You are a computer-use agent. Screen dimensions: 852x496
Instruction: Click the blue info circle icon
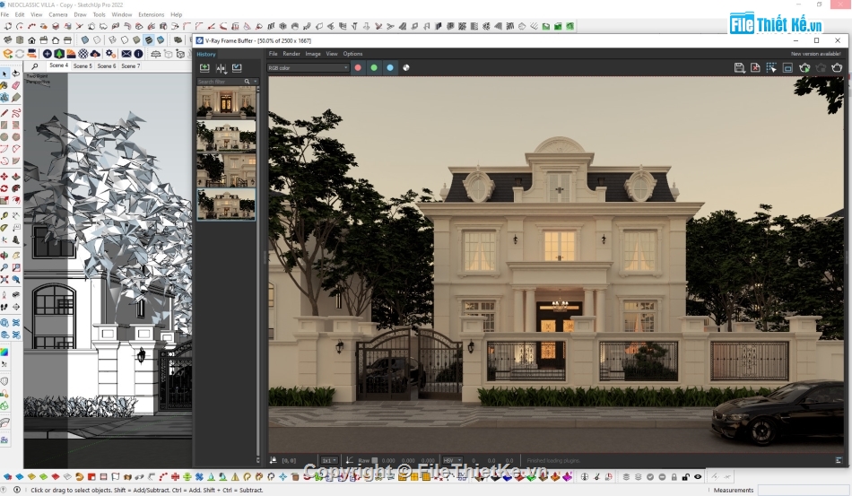pos(138,54)
